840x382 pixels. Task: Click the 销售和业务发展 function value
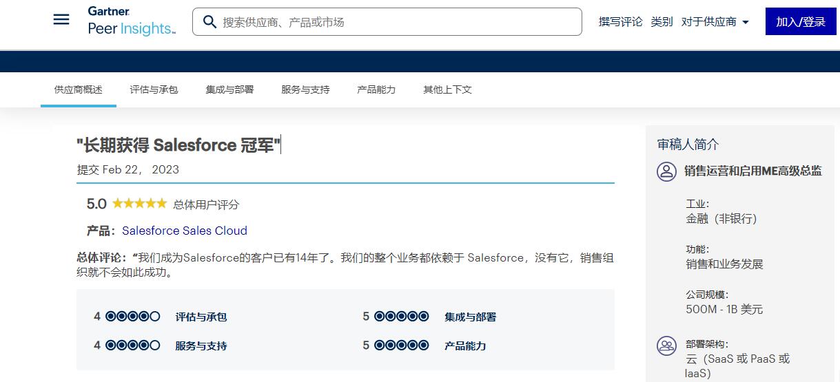coord(724,264)
